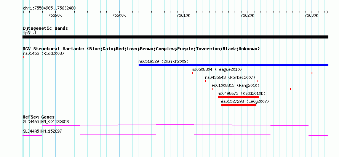Click the chr1:75584965..75632480 coordinate text
Image resolution: width=339 pixels, height=157 pixels.
[49, 8]
